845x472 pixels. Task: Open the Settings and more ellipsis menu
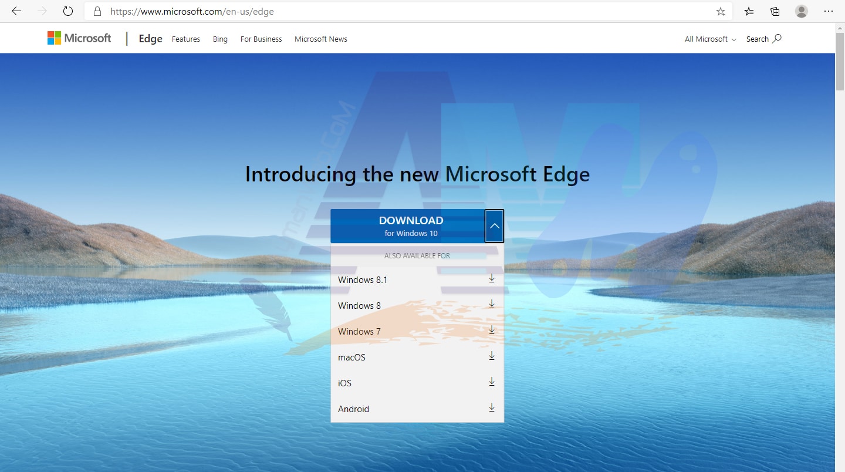828,11
